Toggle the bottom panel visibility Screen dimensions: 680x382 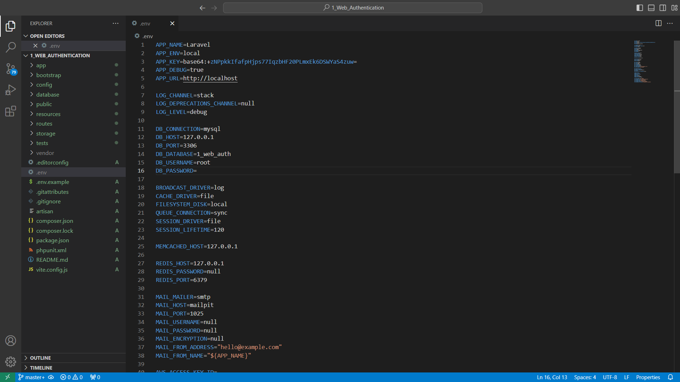point(651,8)
